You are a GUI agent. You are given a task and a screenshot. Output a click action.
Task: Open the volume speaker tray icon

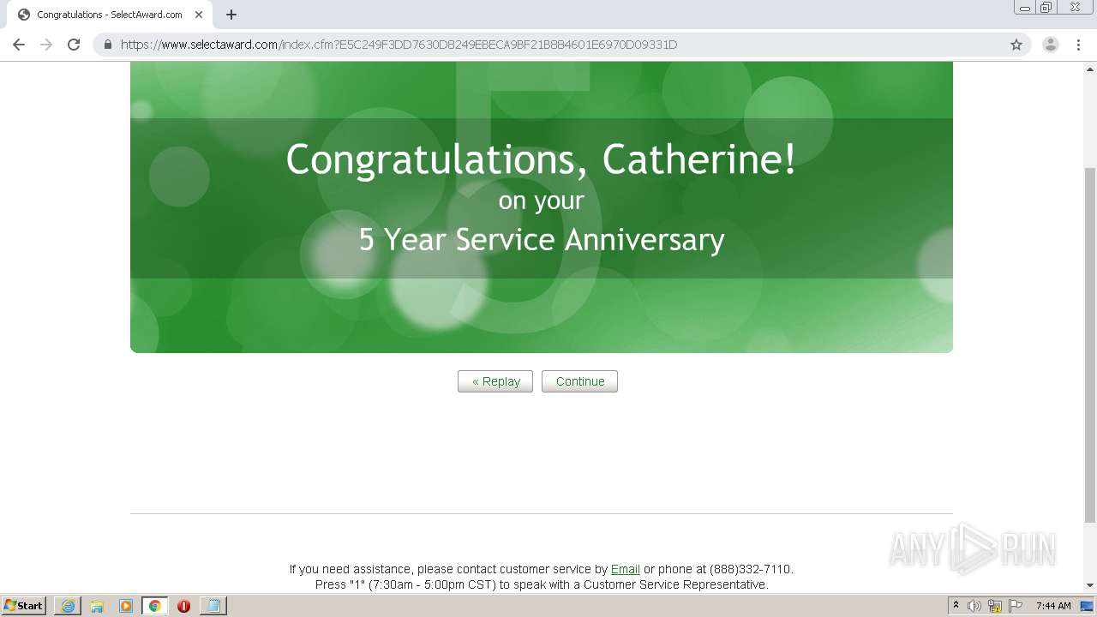[974, 606]
